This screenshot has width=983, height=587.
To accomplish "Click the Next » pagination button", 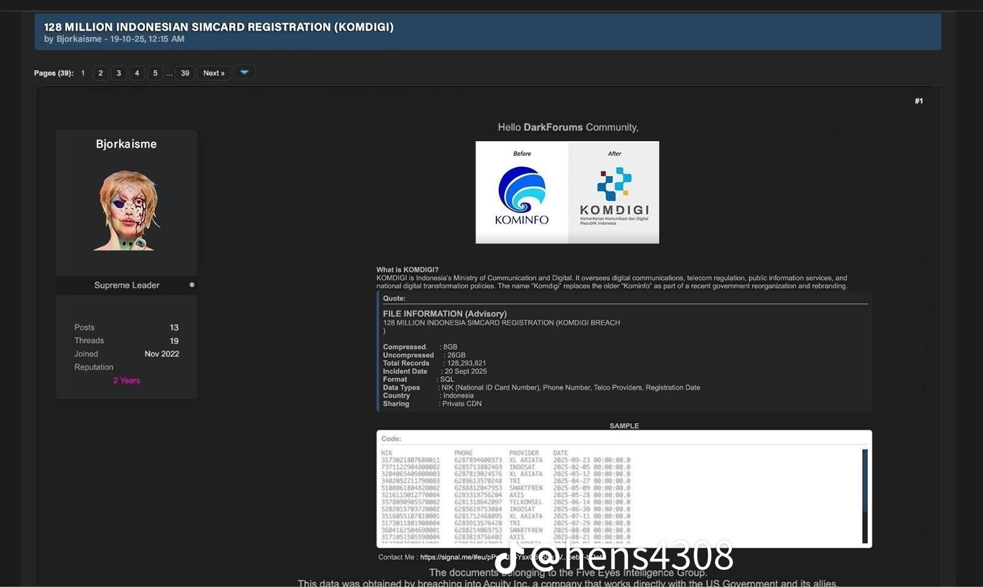I will [214, 73].
